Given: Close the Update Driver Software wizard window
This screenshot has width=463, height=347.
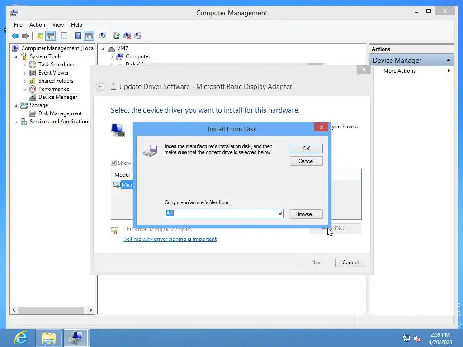Looking at the screenshot, I should click(364, 70).
